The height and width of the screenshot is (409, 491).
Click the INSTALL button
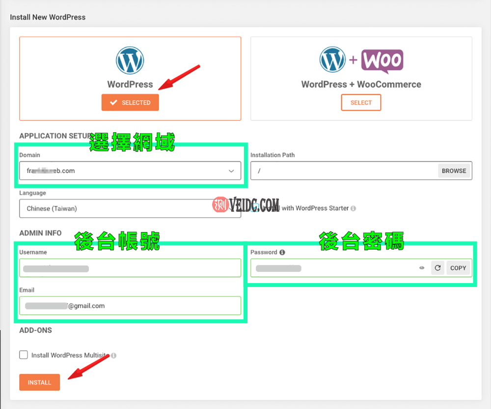point(39,382)
